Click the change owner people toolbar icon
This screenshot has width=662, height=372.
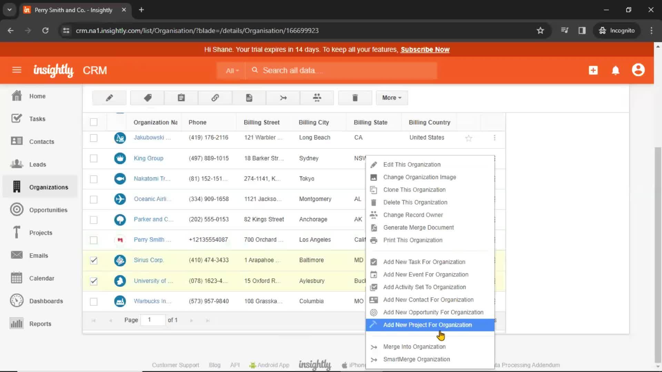317,98
